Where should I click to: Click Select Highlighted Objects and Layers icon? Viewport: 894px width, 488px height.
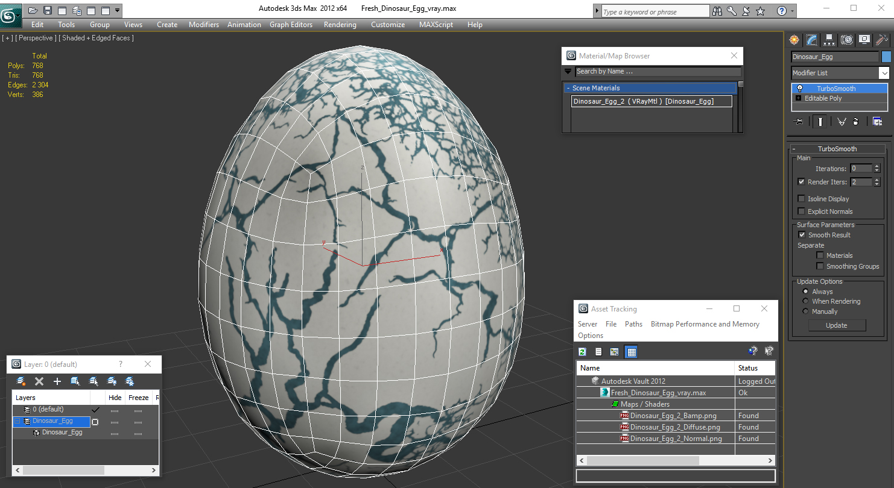(75, 381)
